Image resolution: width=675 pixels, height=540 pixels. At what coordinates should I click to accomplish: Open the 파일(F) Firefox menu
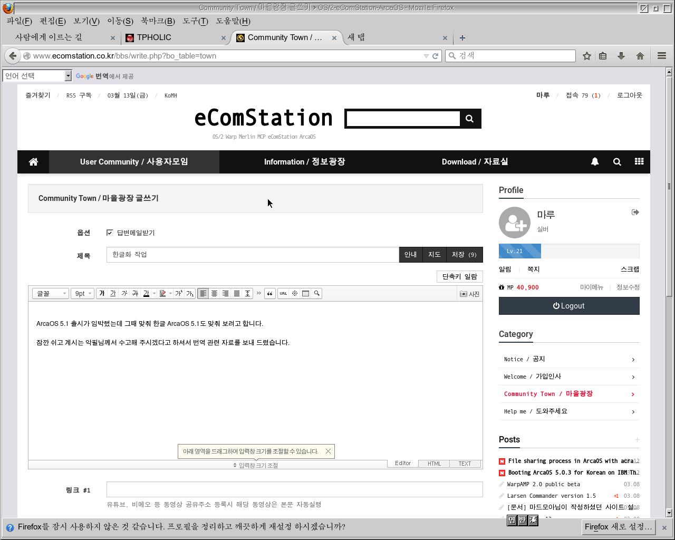point(20,21)
